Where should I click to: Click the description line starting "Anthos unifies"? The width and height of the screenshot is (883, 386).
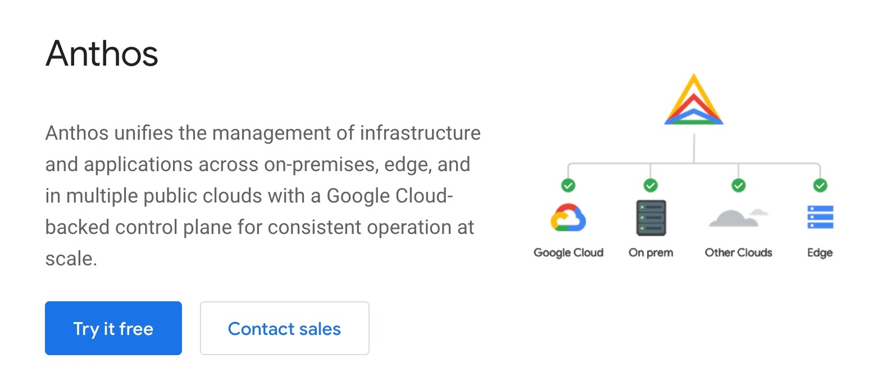tap(262, 133)
